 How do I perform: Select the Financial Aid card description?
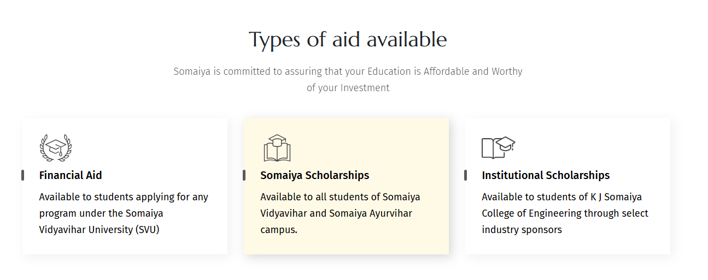click(124, 213)
